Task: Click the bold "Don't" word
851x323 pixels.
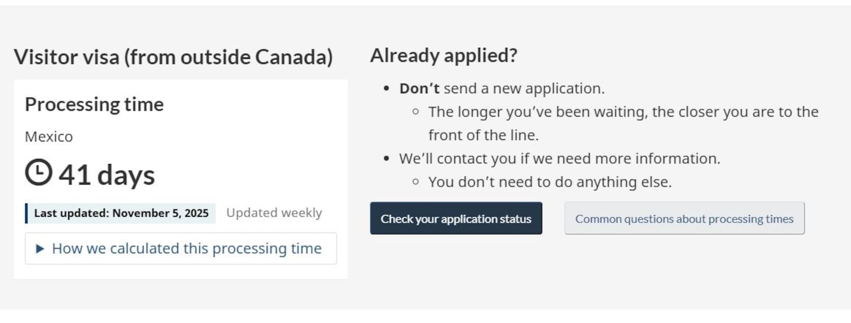Action: (x=420, y=89)
